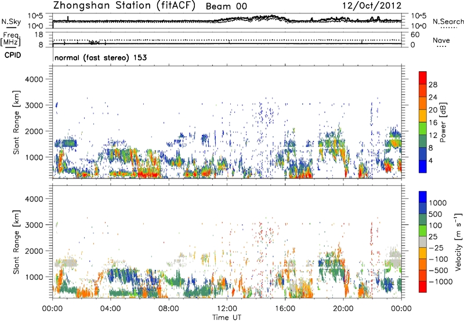Click the 20:00 time tick label
This screenshot has height=321, width=464.
pyautogui.click(x=343, y=309)
